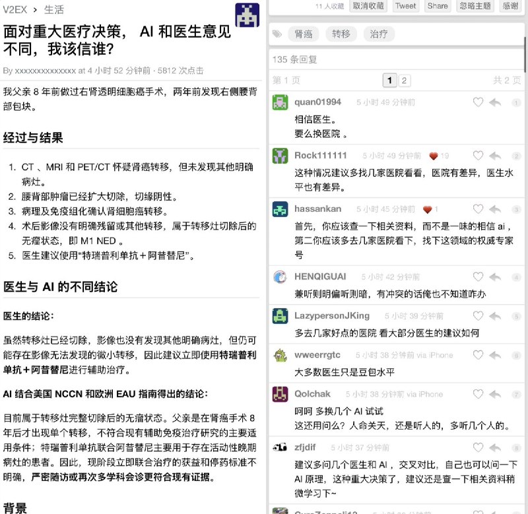
Task: Reply to quan01994 using arrow icon
Action: click(x=495, y=102)
